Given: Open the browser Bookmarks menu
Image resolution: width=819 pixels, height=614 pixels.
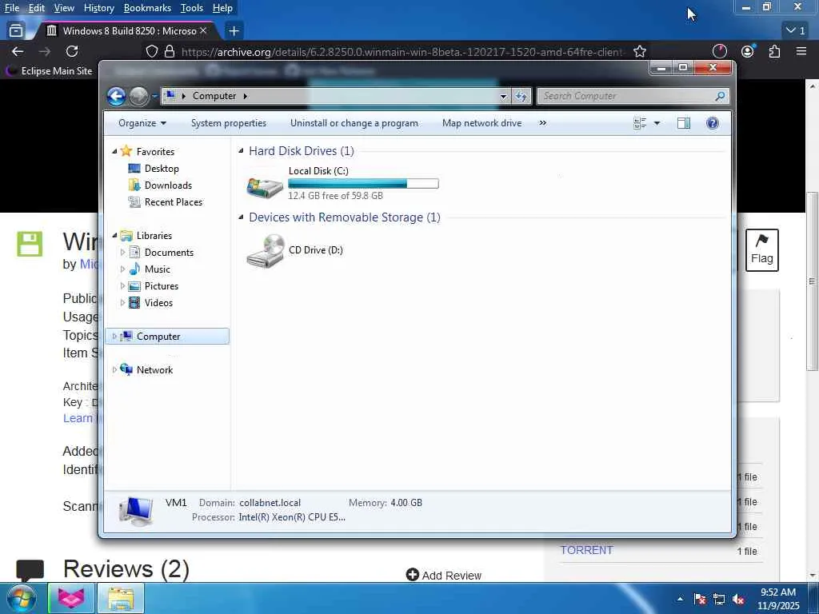Looking at the screenshot, I should [x=147, y=8].
